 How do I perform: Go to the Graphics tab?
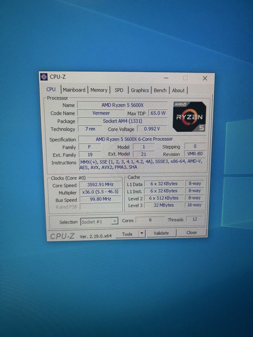coord(140,90)
